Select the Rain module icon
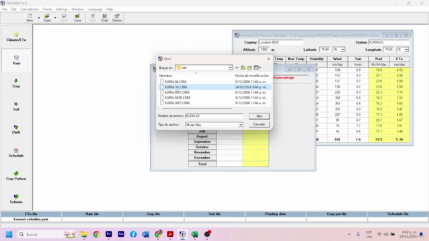 16,60
